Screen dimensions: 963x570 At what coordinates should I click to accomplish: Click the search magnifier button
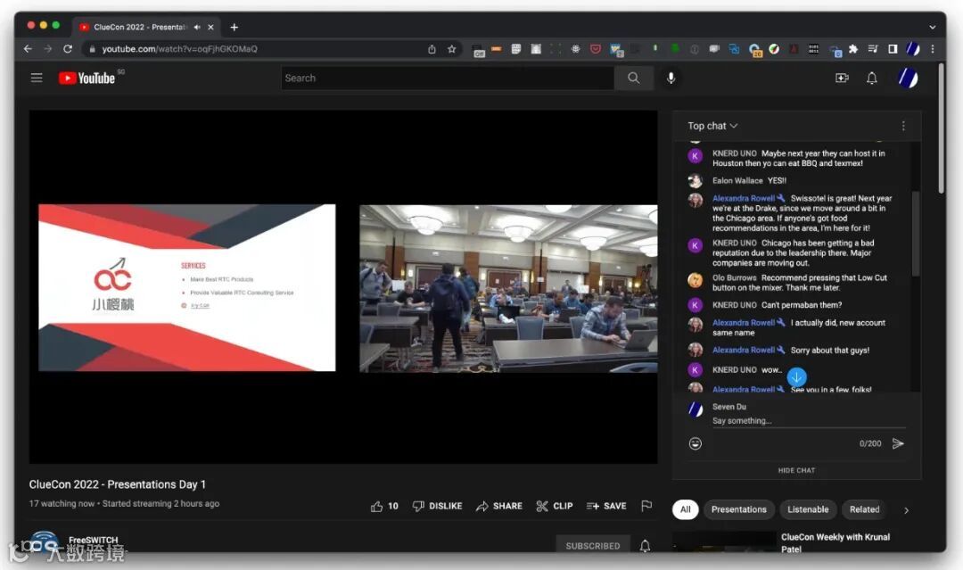click(633, 78)
